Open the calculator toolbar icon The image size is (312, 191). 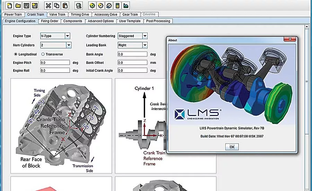point(118,6)
